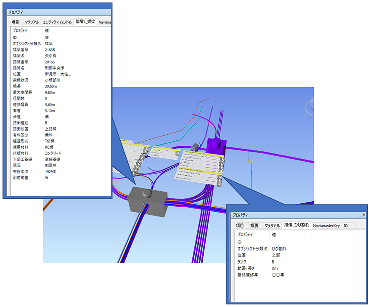Select the value 20163
Screen dimensions: 371x307
coord(50,62)
